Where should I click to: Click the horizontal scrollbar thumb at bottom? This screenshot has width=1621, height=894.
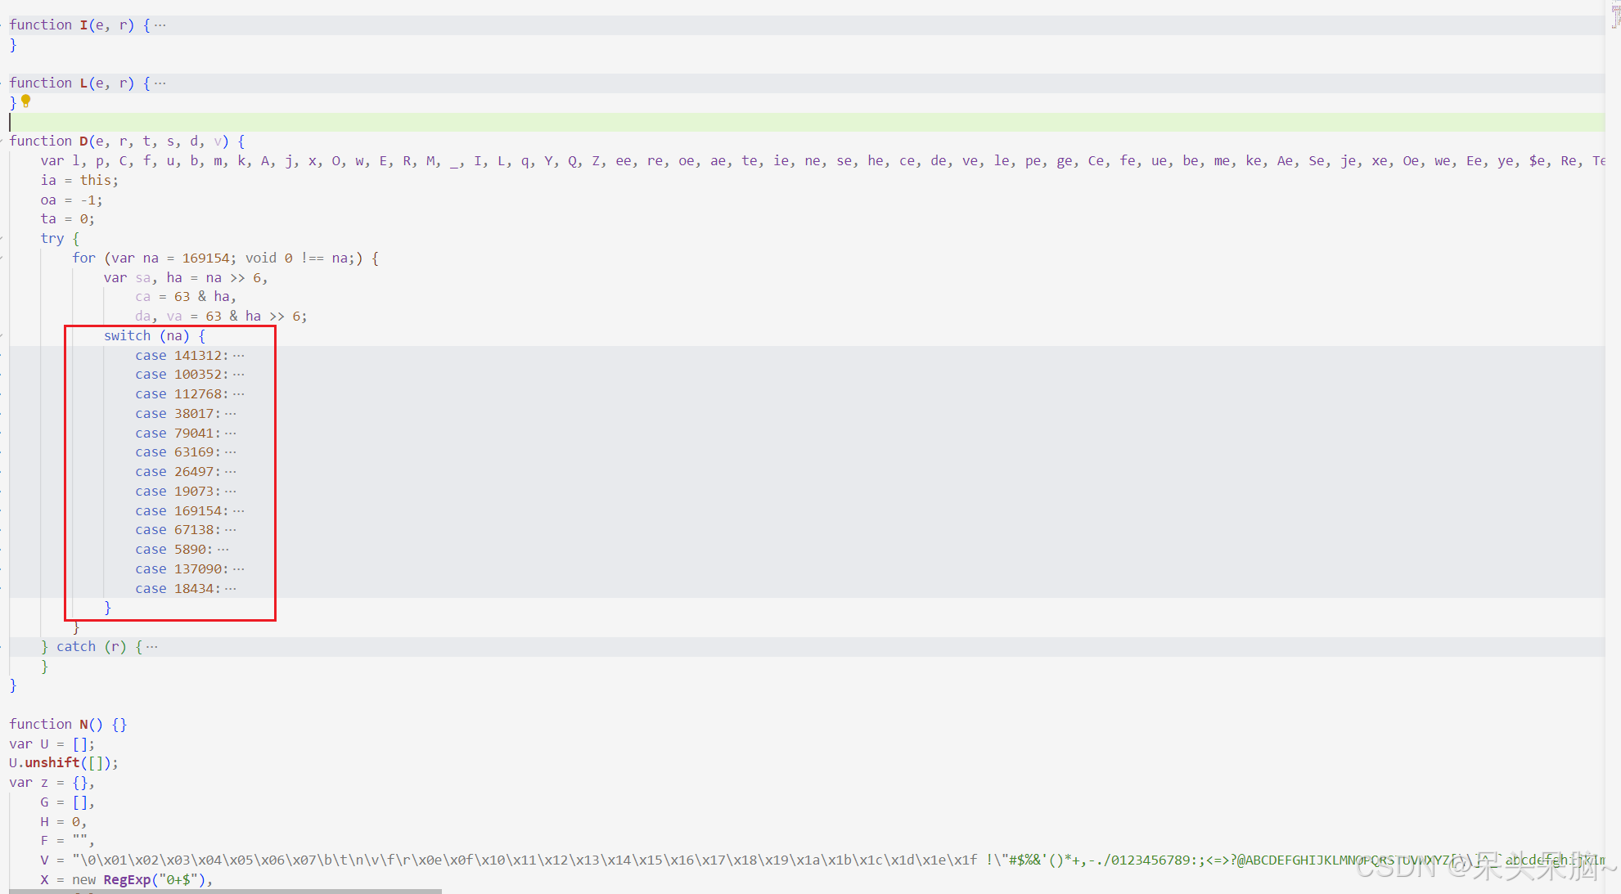[225, 891]
